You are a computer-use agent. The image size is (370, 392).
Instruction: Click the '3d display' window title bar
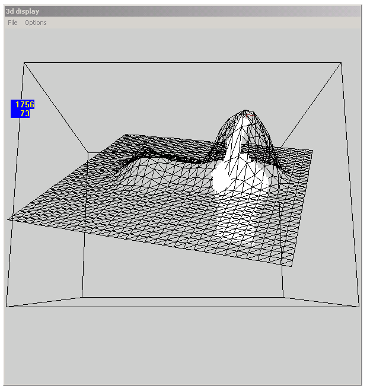pyautogui.click(x=183, y=11)
